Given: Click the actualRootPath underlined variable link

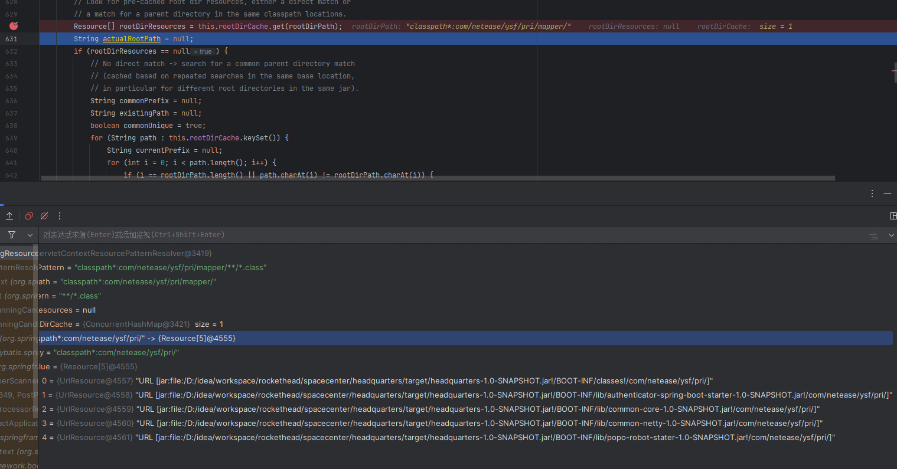Looking at the screenshot, I should pos(131,38).
